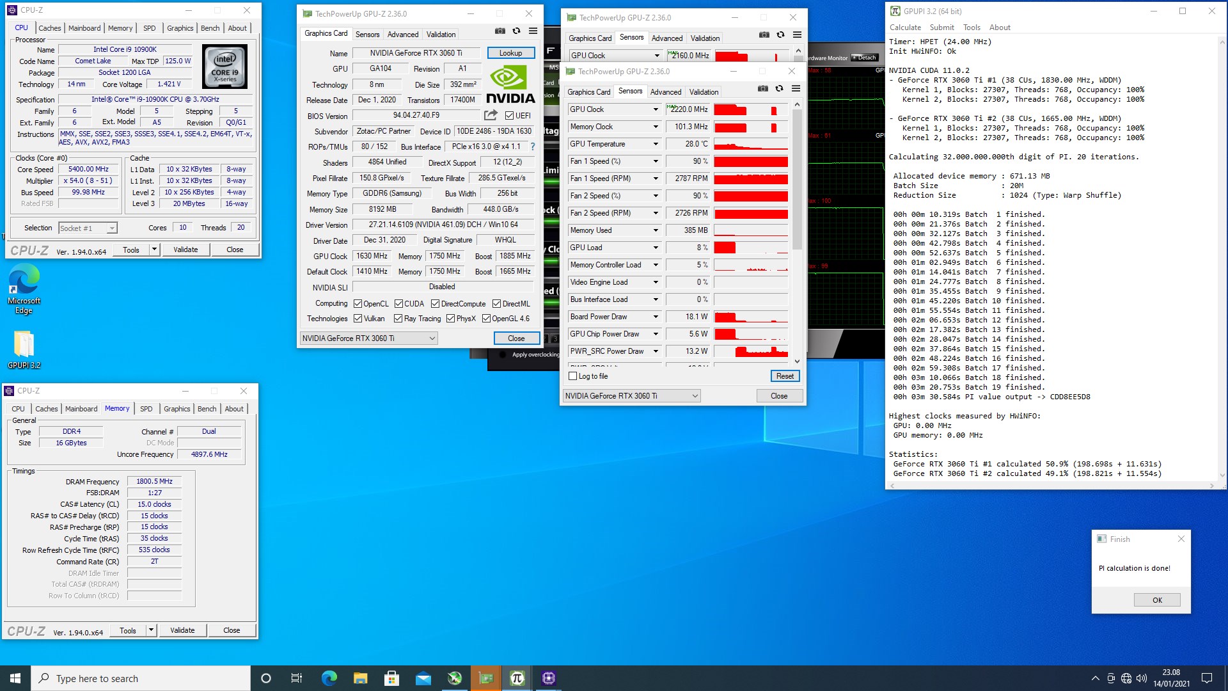Open the CPU-Z Socket #1 selection dropdown
Image resolution: width=1228 pixels, height=691 pixels.
(88, 228)
